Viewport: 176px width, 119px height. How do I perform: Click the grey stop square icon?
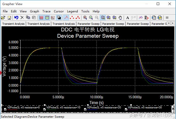pyautogui.click(x=167, y=17)
